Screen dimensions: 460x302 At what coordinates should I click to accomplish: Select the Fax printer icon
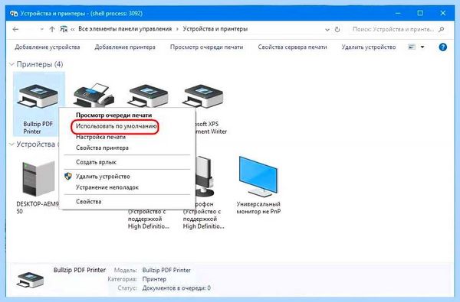pyautogui.click(x=94, y=96)
